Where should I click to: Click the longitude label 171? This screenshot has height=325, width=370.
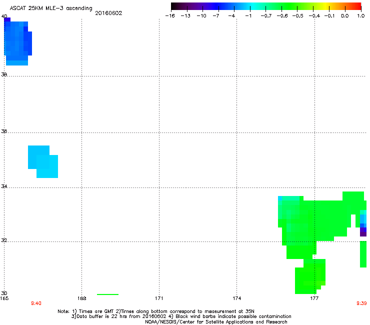(x=159, y=298)
